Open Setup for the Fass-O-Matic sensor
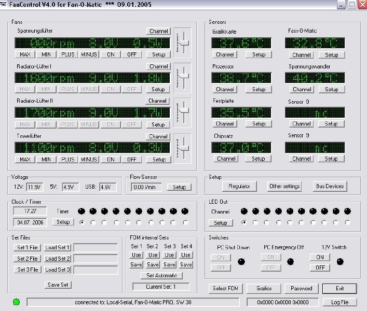 pos(331,55)
